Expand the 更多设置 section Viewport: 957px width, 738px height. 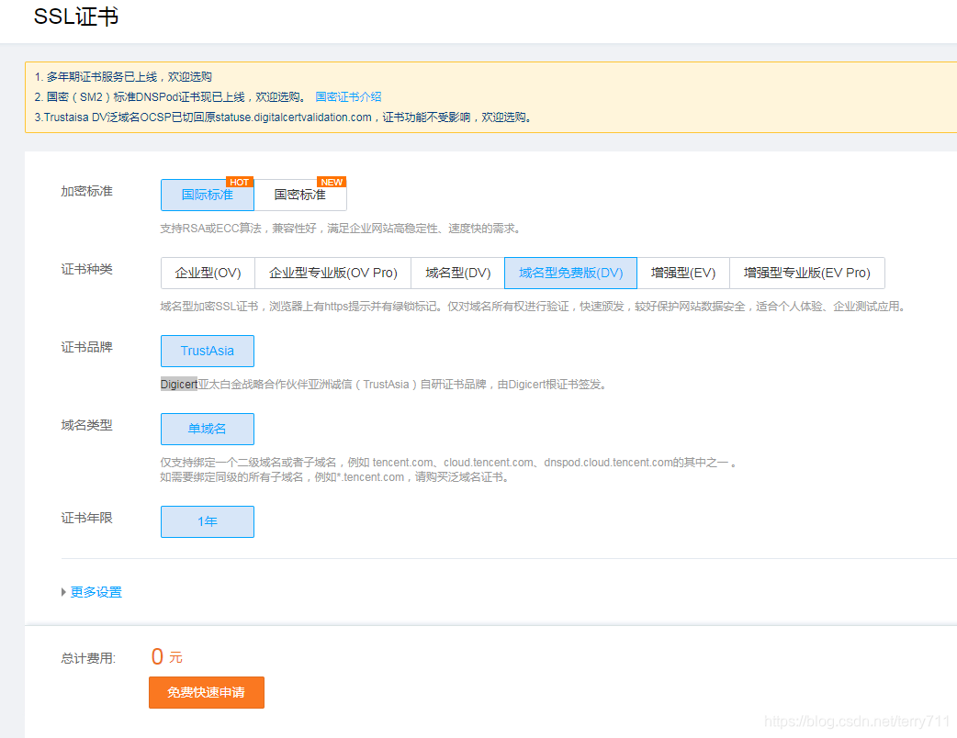[x=95, y=592]
